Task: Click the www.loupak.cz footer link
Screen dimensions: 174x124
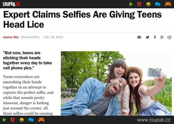Action: click(x=154, y=120)
